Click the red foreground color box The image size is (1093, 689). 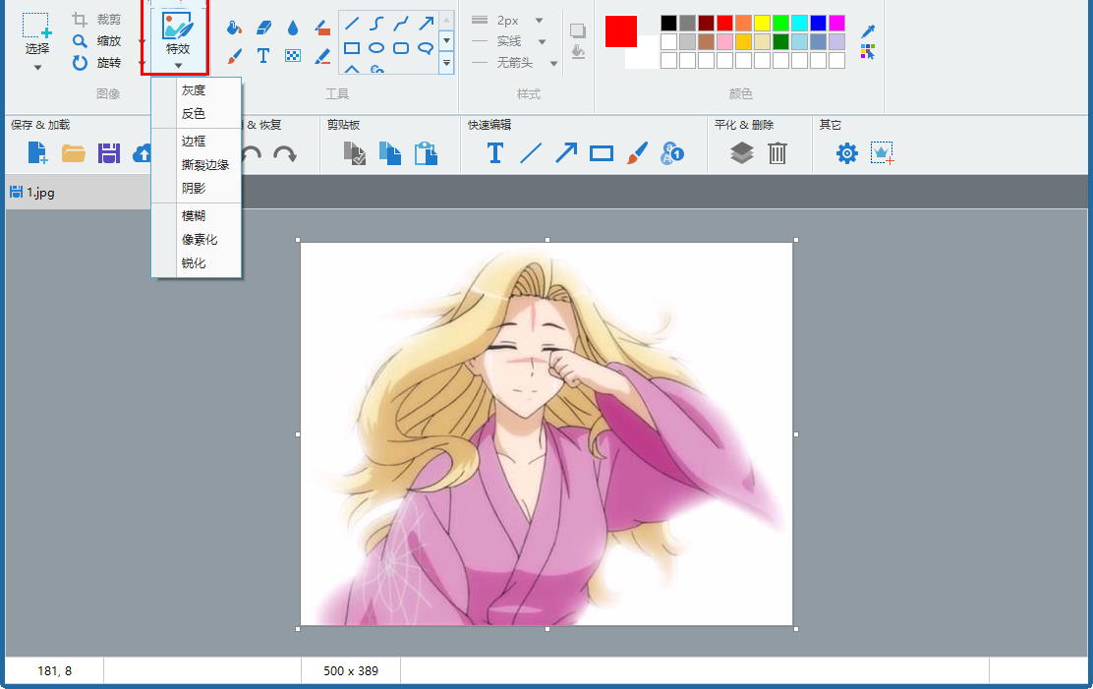coord(621,31)
